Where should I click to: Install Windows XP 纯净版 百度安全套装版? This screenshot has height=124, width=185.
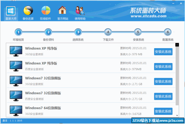[163, 67]
